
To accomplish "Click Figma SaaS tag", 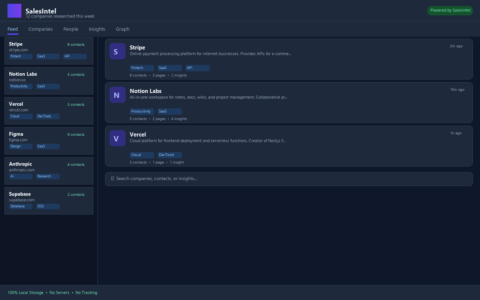I will [48, 146].
